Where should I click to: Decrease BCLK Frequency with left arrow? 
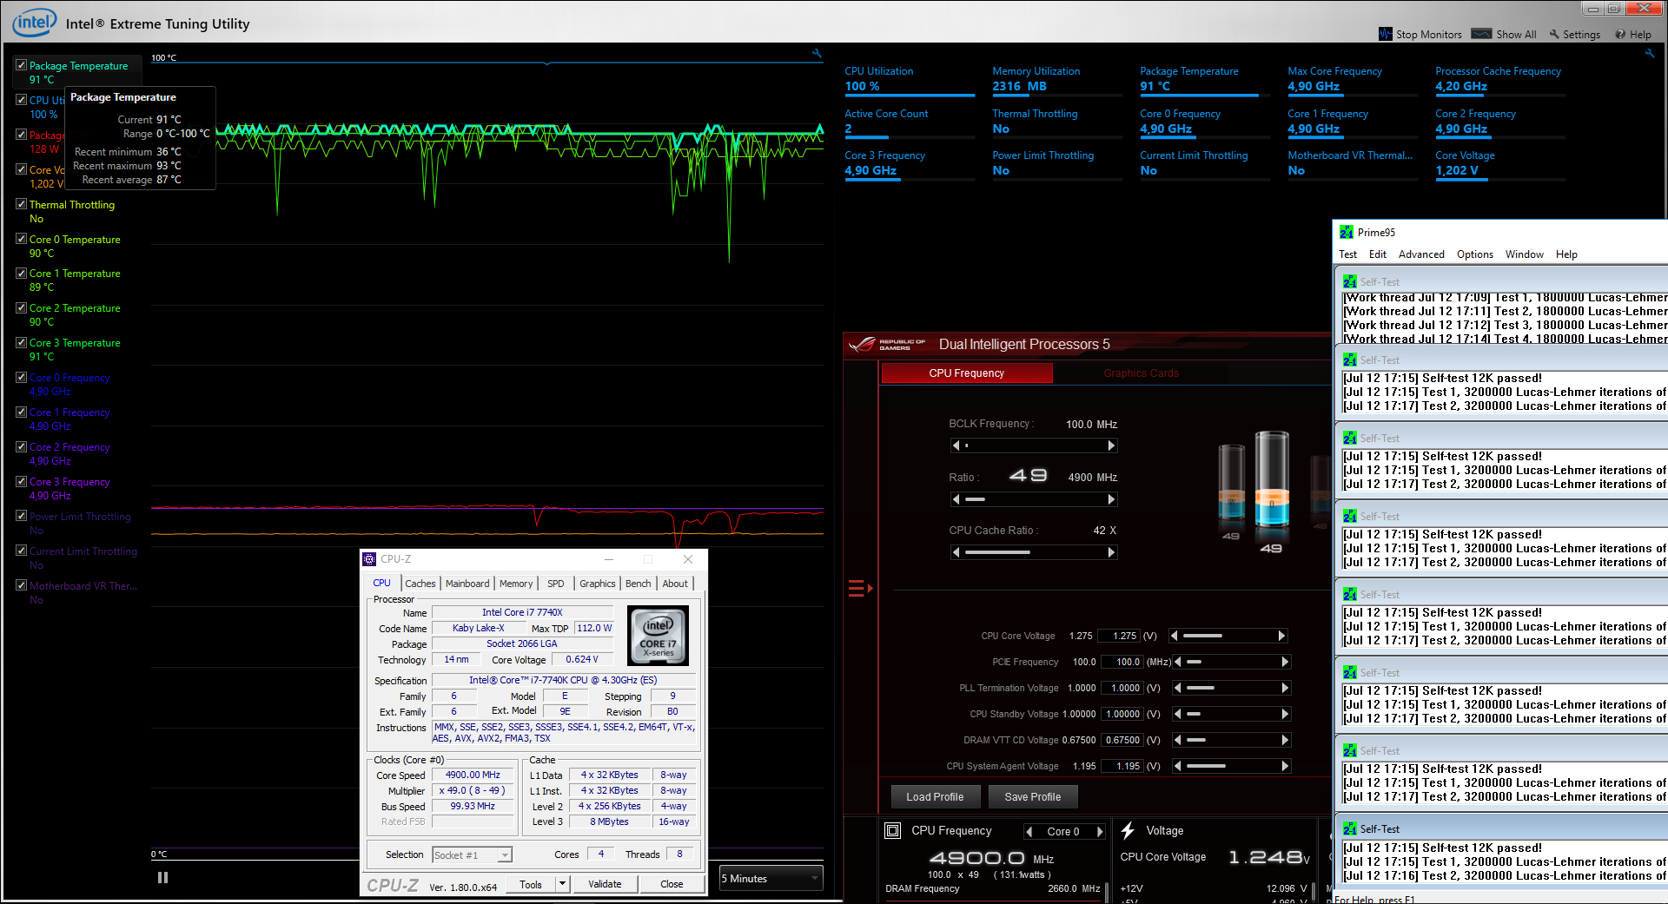coord(956,445)
